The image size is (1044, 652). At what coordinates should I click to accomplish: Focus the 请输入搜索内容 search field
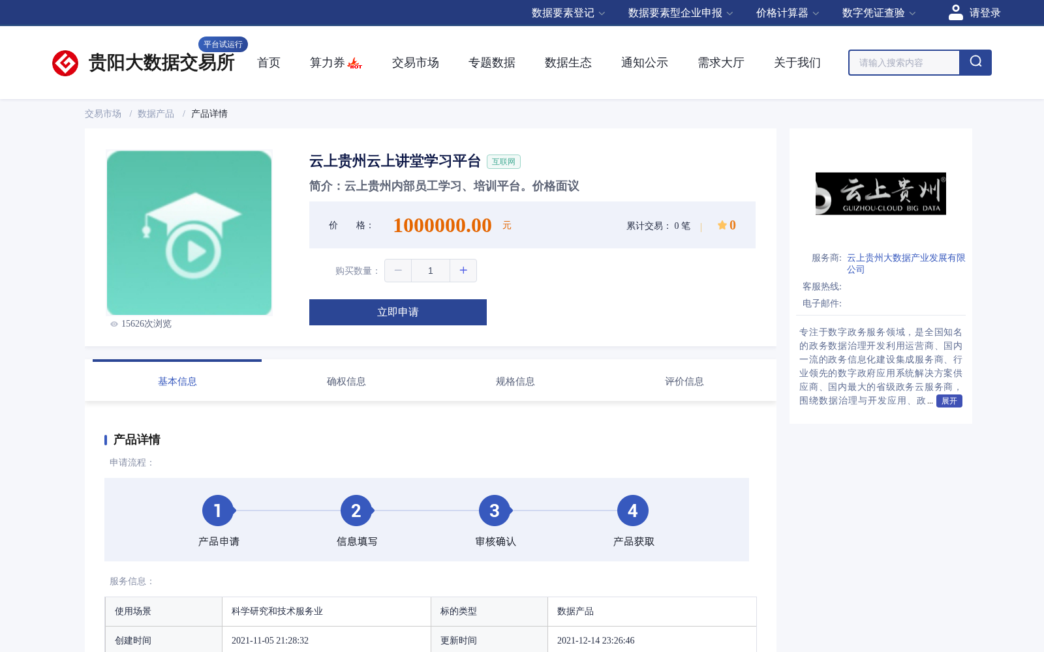click(904, 63)
